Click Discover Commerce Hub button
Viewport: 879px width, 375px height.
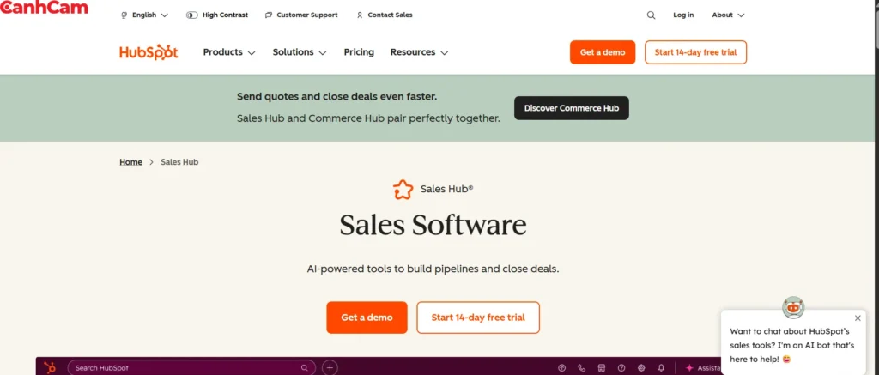571,108
